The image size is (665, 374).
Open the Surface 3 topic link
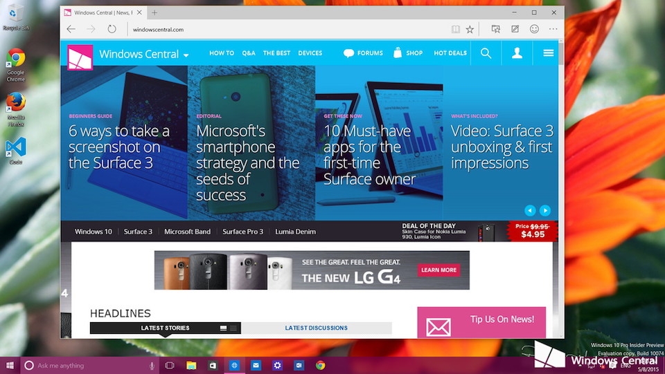(138, 232)
